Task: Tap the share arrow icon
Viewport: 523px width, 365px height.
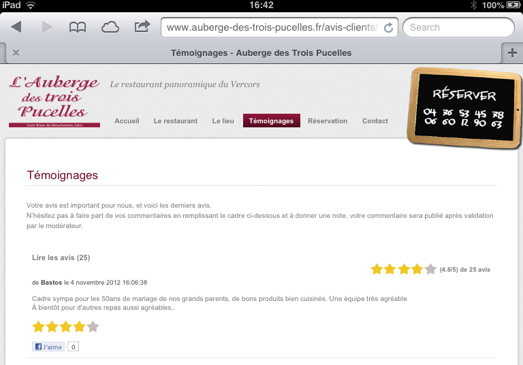Action: 142,27
